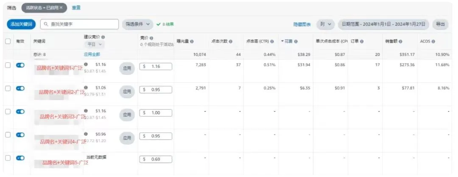Apply suggested bid for 关键词1 row
458x177 pixels.
(x=127, y=68)
